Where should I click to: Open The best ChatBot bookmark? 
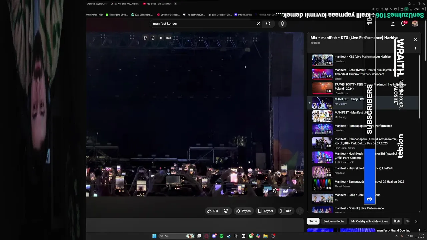pyautogui.click(x=194, y=15)
